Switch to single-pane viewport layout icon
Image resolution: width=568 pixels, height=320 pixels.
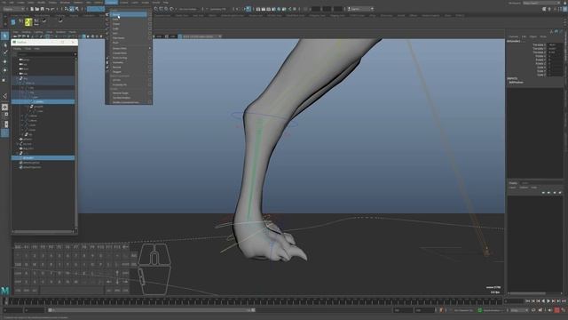coord(4,108)
